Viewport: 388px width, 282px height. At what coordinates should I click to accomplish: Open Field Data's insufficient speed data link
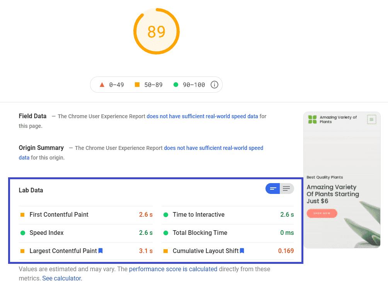(x=202, y=116)
